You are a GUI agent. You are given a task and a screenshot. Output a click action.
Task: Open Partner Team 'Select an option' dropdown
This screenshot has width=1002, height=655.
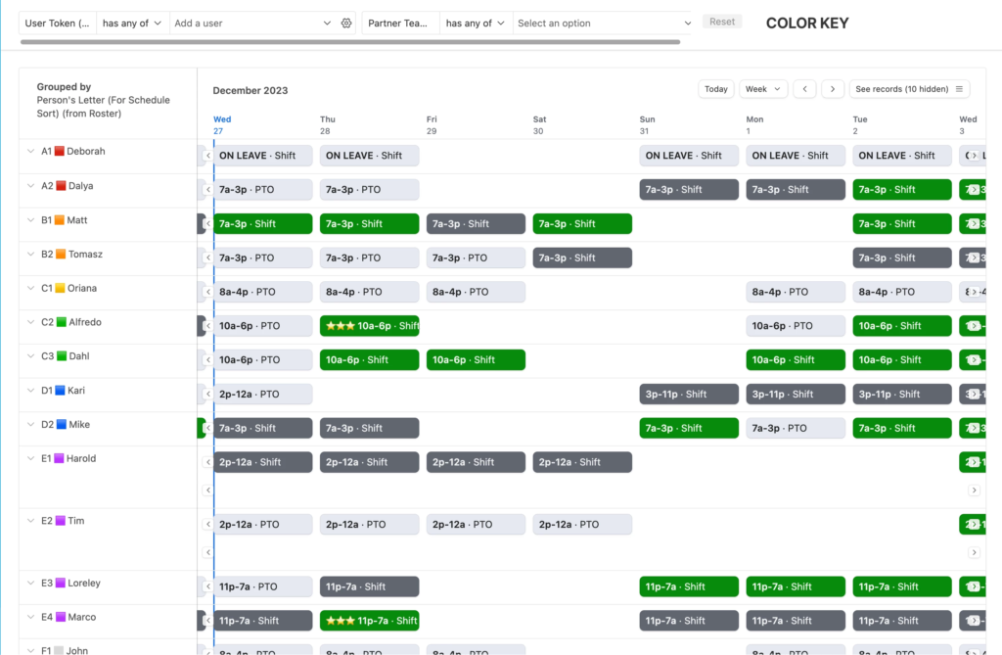tap(603, 23)
